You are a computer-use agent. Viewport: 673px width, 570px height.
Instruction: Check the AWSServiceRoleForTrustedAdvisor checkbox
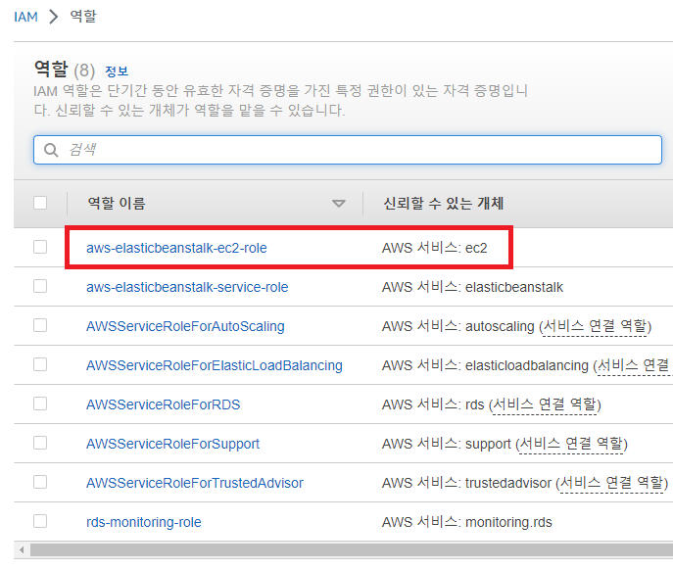(x=40, y=482)
